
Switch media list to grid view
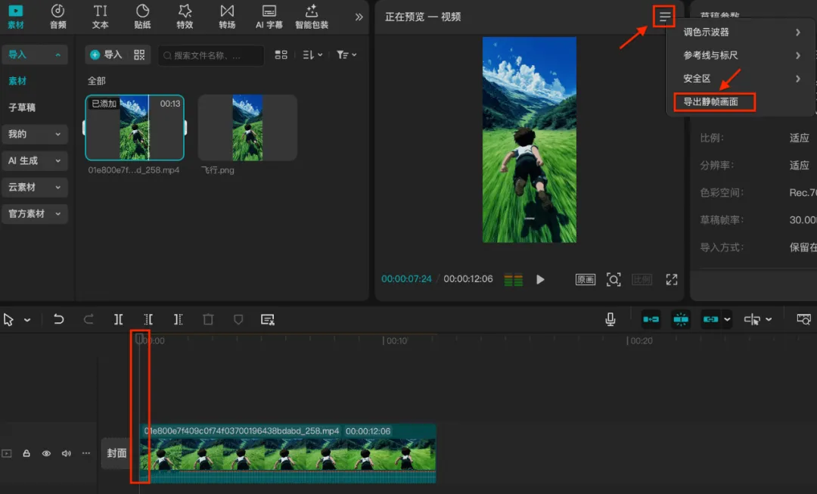[x=281, y=54]
